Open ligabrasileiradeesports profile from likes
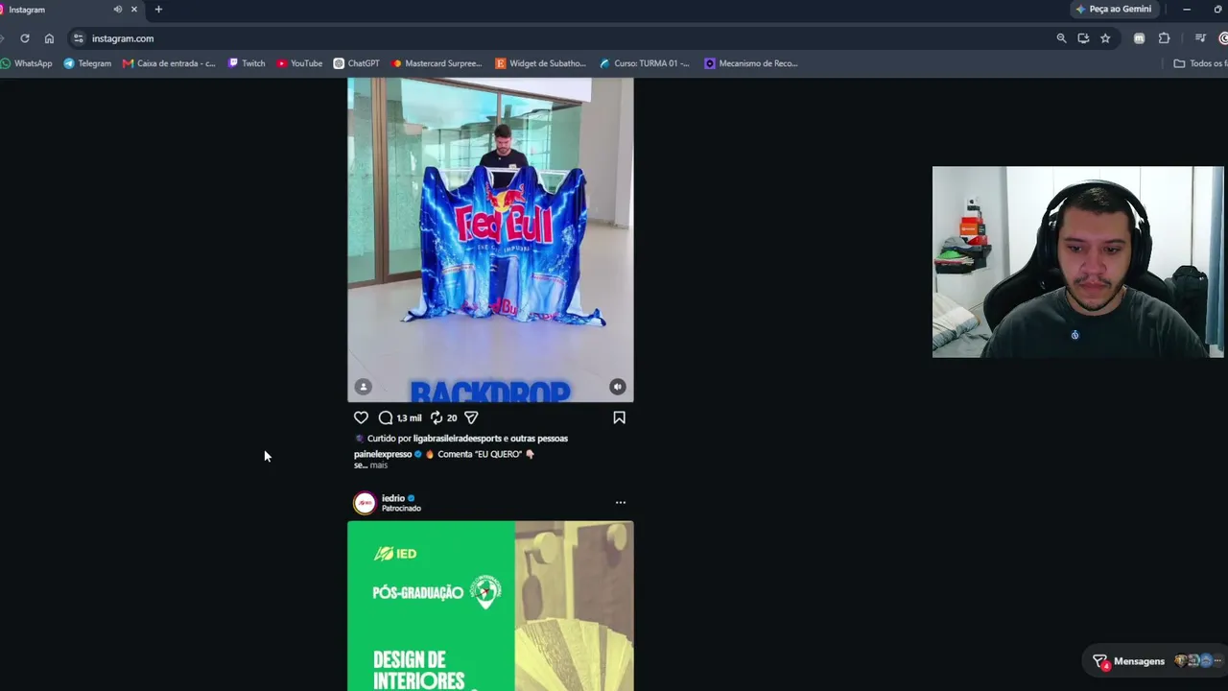This screenshot has height=691, width=1228. pos(457,439)
